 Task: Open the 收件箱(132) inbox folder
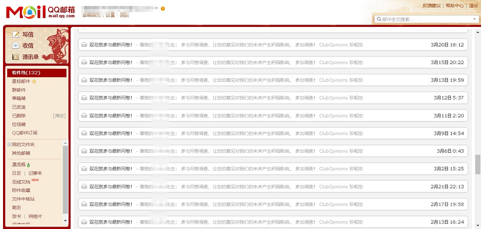(x=37, y=73)
